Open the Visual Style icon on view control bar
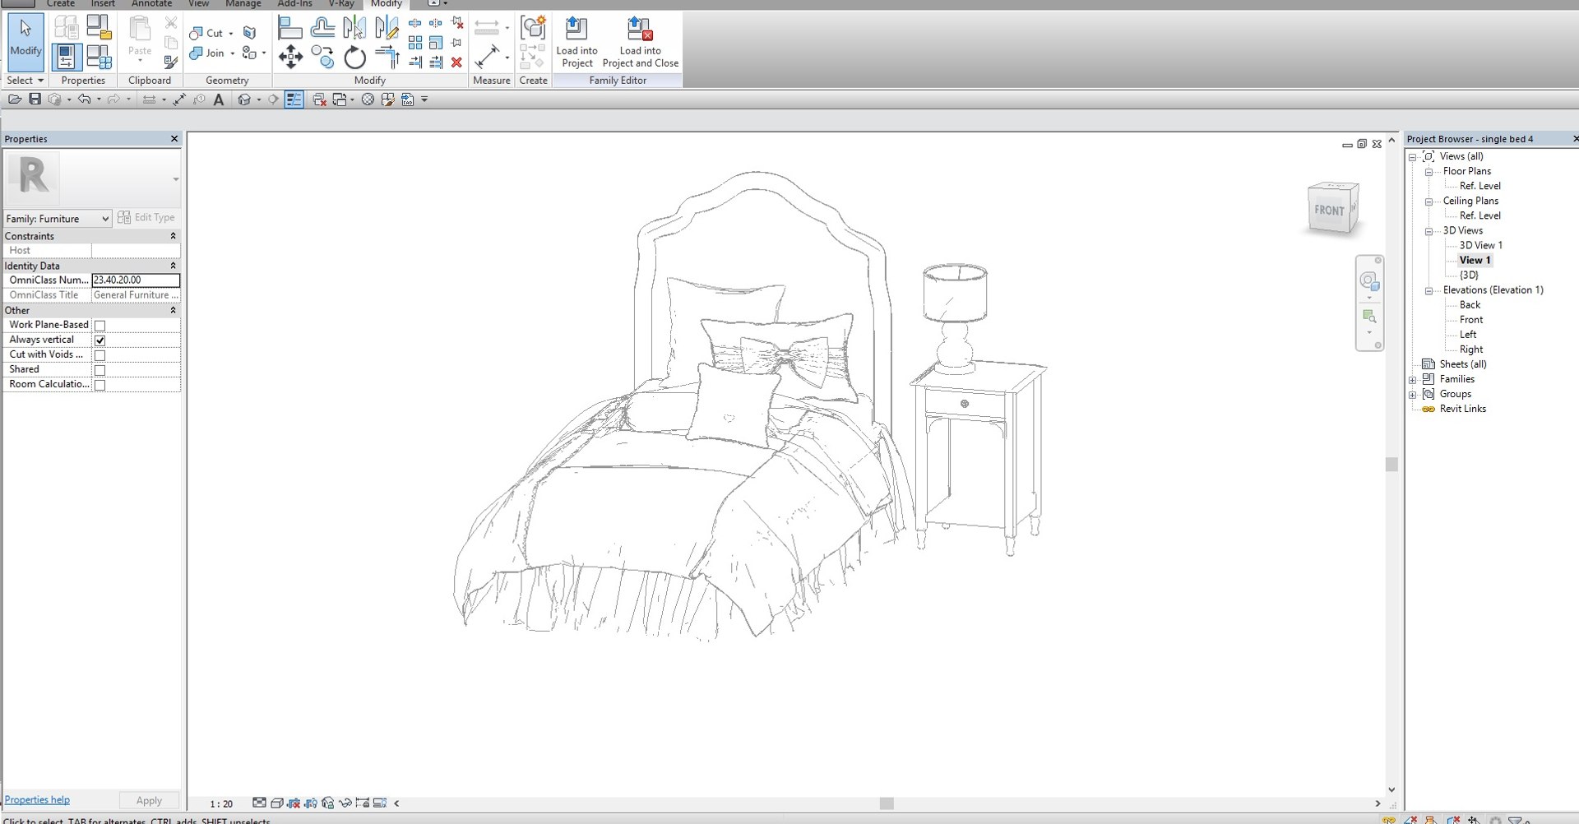The height and width of the screenshot is (824, 1579). click(x=277, y=803)
